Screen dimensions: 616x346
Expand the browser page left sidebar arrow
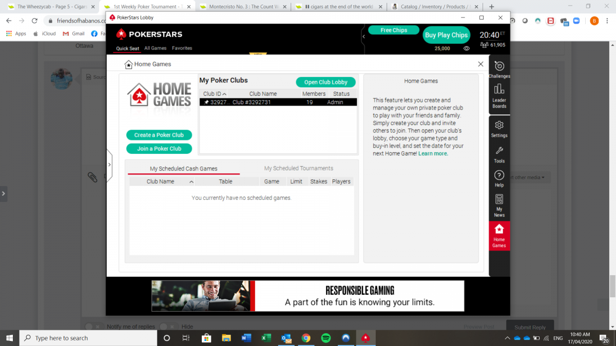tap(4, 194)
